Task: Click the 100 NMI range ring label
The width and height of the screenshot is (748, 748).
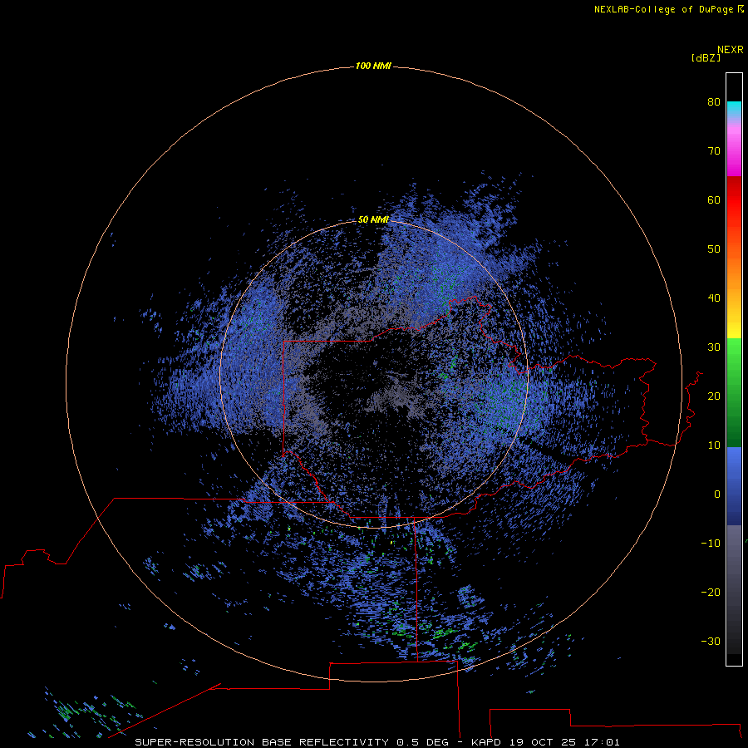Action: (373, 66)
